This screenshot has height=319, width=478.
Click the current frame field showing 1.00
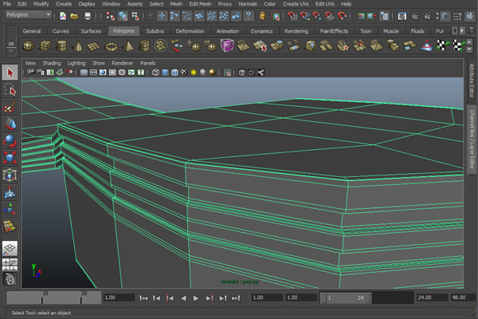tap(119, 297)
